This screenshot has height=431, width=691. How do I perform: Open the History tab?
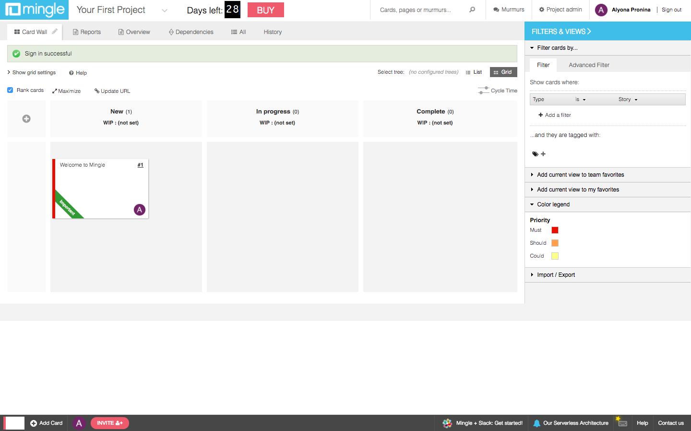(x=273, y=32)
